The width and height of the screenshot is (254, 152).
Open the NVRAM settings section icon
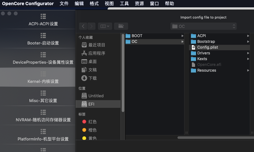43,112
